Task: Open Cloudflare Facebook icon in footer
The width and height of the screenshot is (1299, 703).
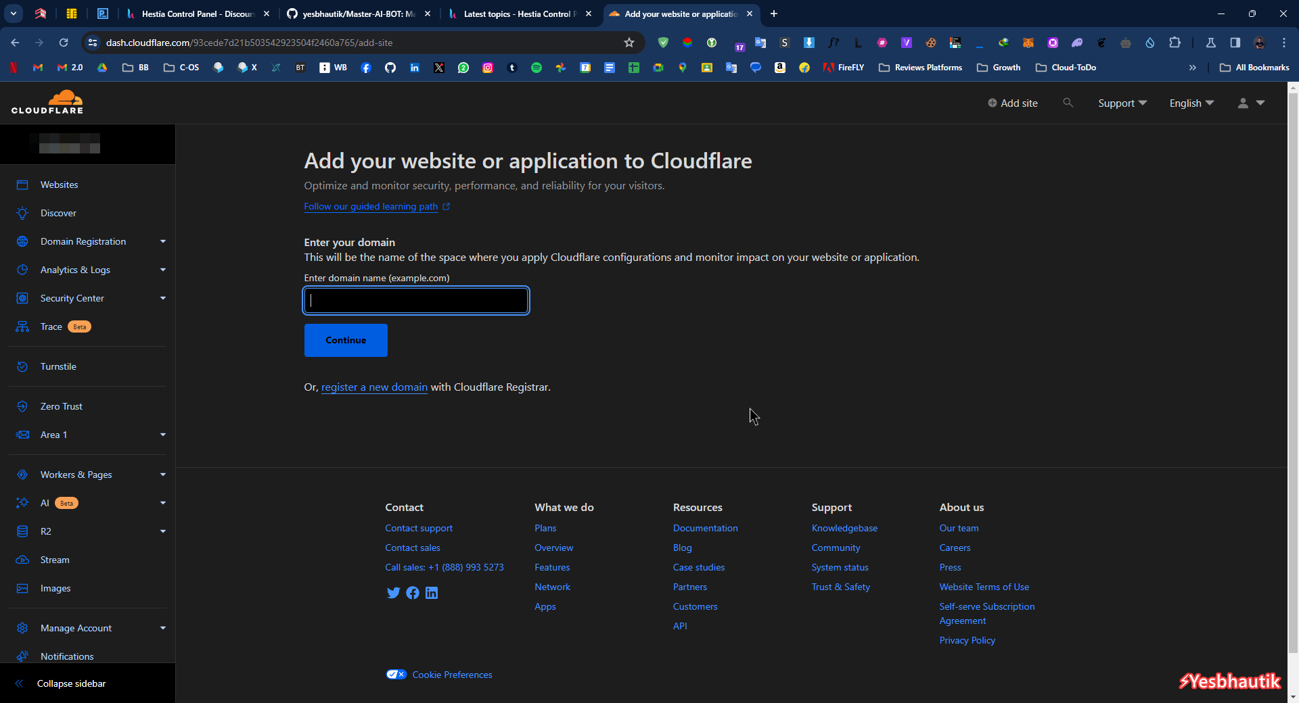Action: coord(413,593)
